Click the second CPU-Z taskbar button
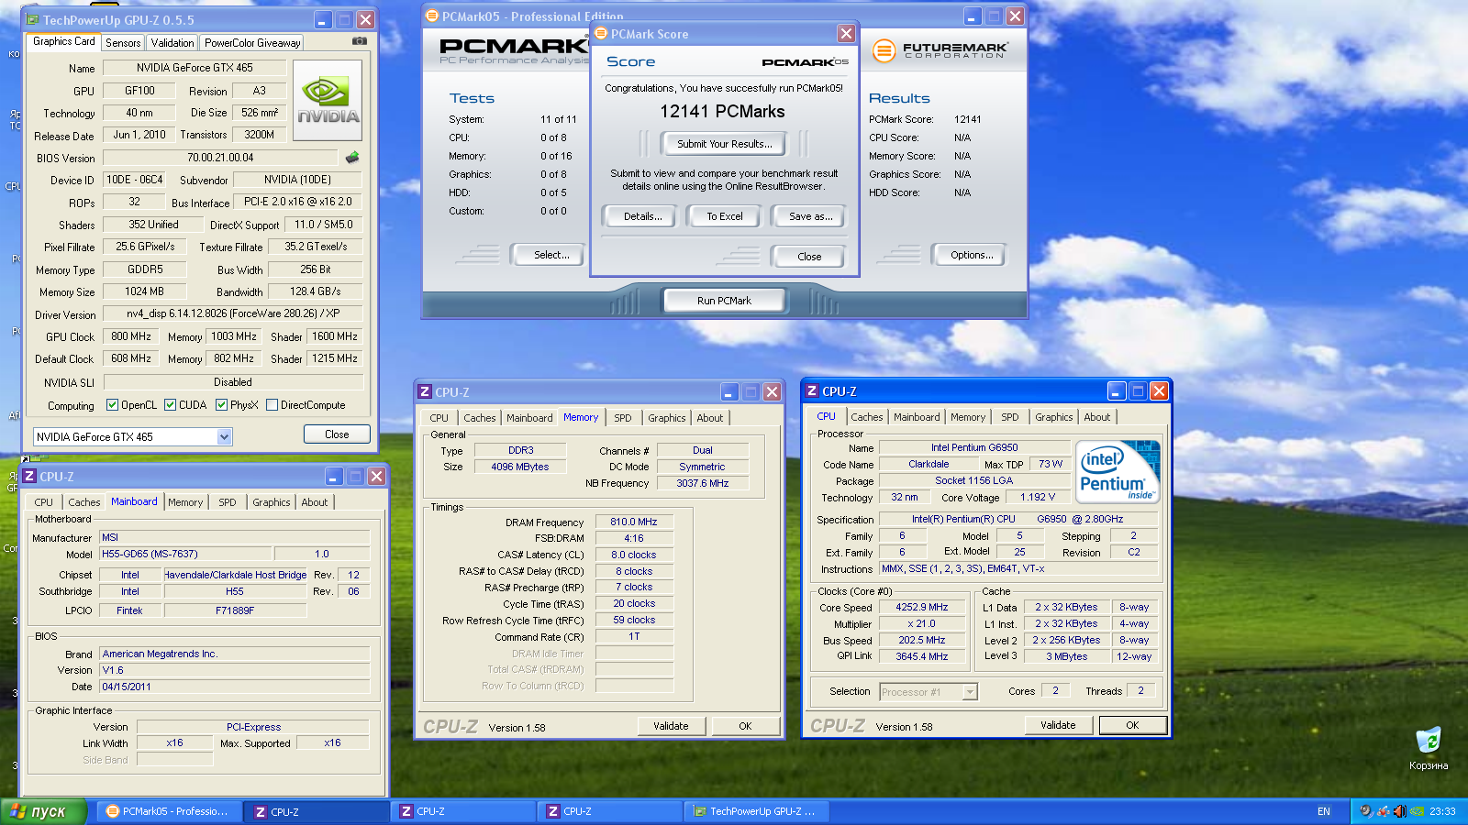 pos(463,811)
